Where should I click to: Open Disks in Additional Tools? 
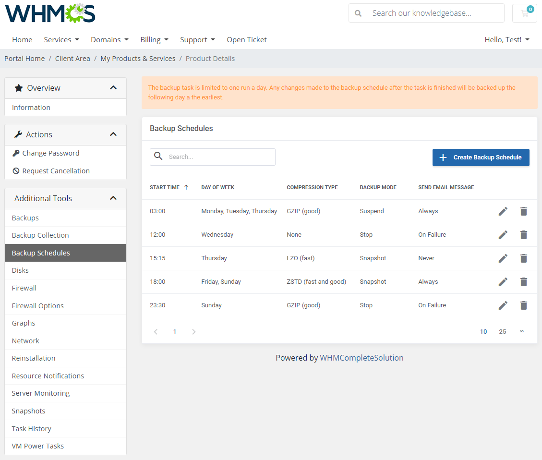(x=66, y=270)
